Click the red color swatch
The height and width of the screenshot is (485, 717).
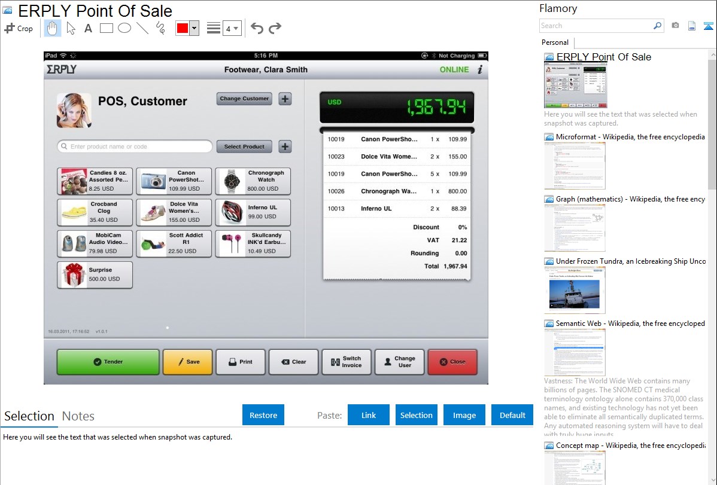click(x=183, y=28)
